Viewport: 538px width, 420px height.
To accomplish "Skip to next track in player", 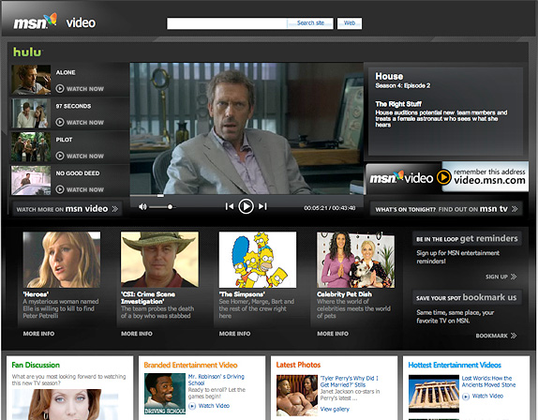I will (x=262, y=206).
